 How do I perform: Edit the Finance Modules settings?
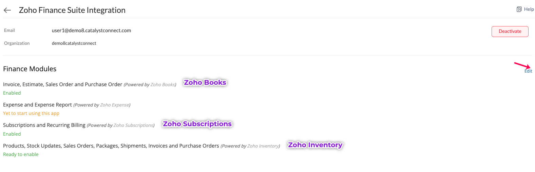pos(528,71)
